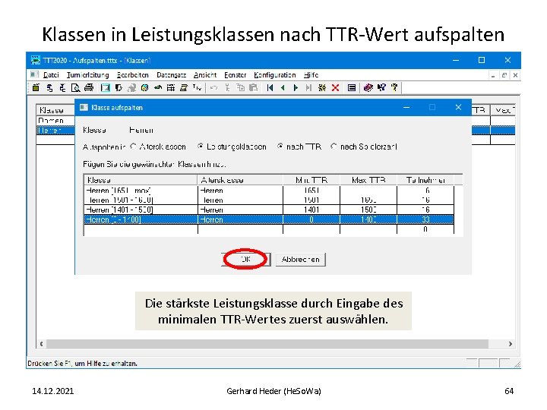Select Herren row in background Klassen table
The image size is (547, 410).
click(x=55, y=130)
